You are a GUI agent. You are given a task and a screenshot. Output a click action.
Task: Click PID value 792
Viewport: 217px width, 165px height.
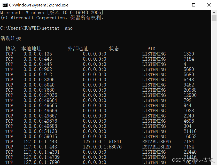188,100
